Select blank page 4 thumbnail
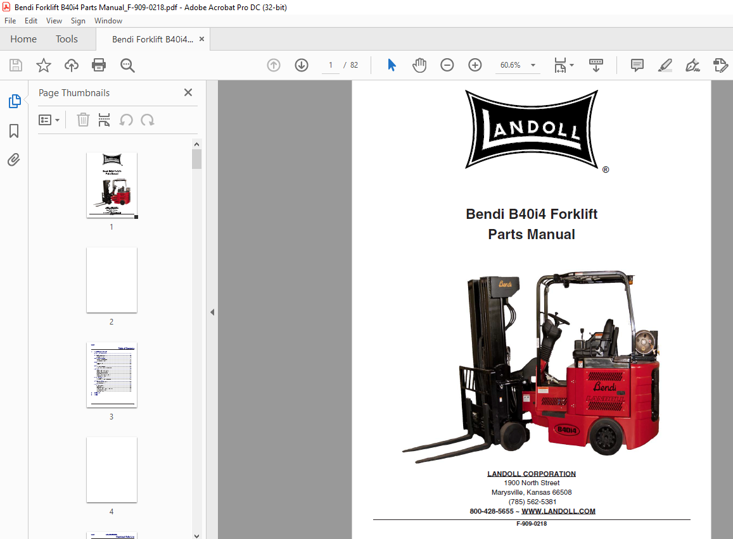This screenshot has height=539, width=733. coord(112,469)
